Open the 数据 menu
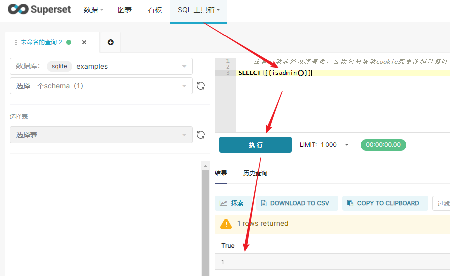This screenshot has width=450, height=276. [x=93, y=10]
